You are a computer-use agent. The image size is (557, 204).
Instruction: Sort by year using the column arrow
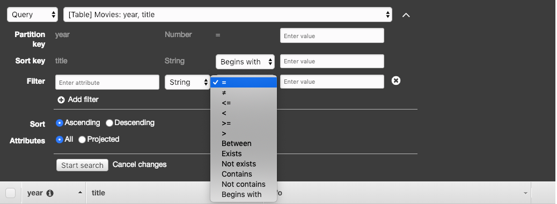[x=80, y=192]
